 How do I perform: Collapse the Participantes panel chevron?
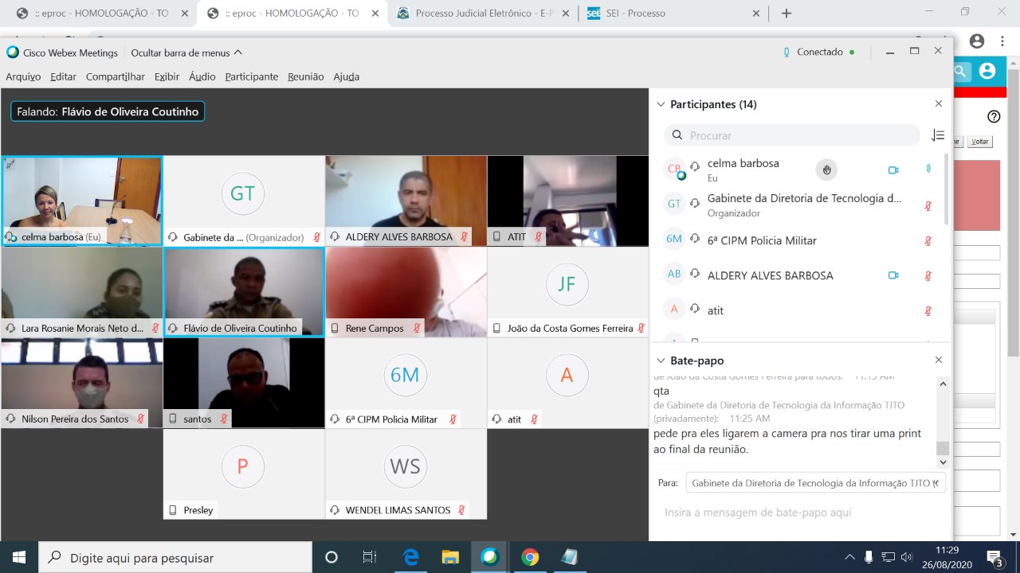click(660, 104)
